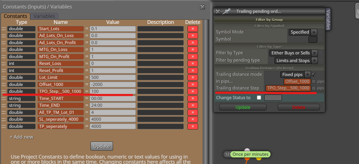Viewport: 359px width, 164px height.
Task: Switch to the Variables tab
Action: pos(44,16)
